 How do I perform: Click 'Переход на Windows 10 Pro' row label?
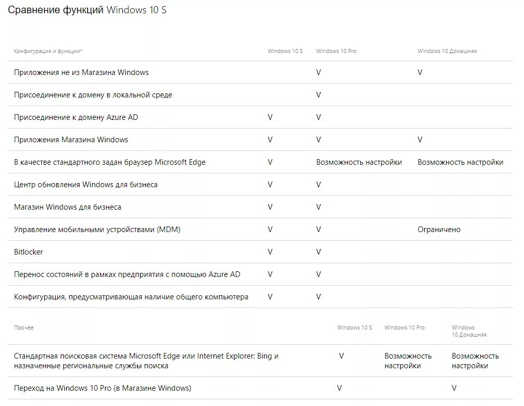click(x=102, y=388)
